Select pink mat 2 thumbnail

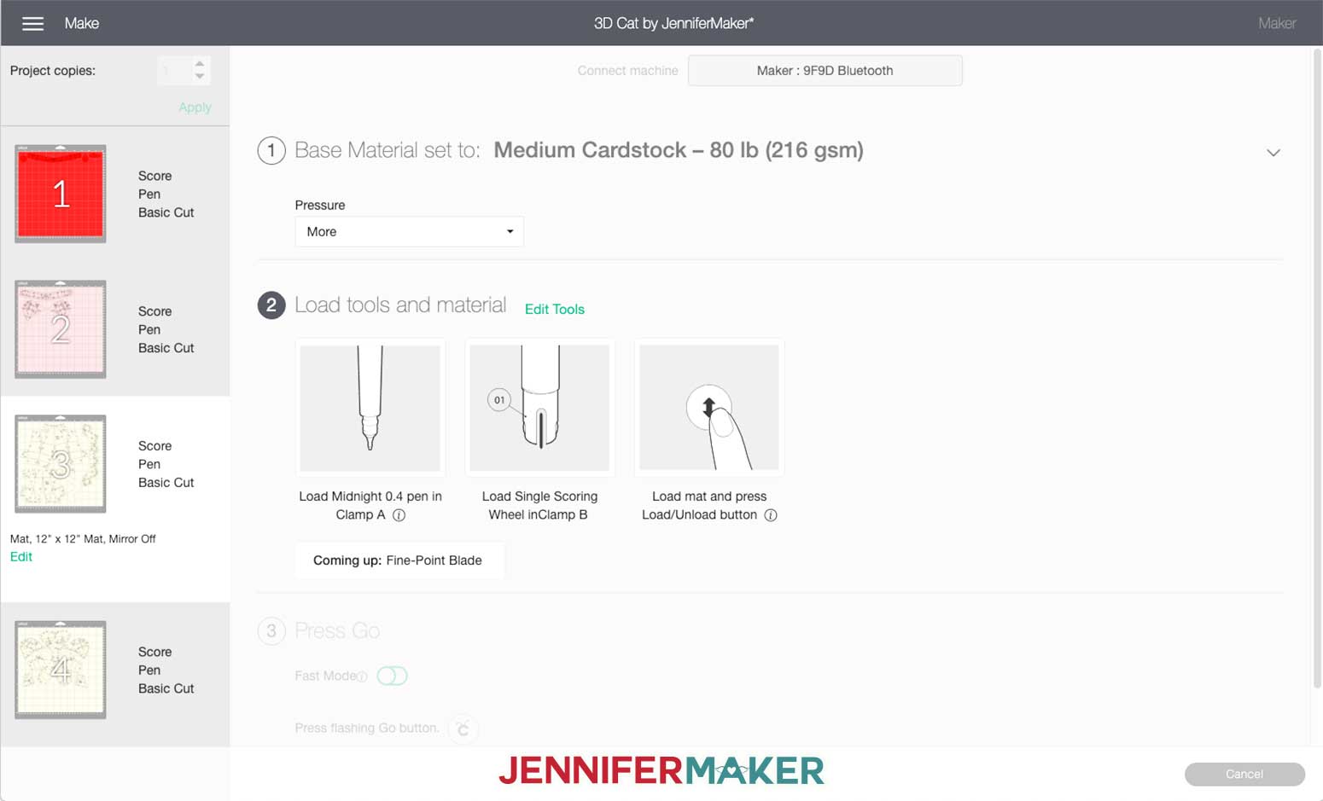point(61,329)
